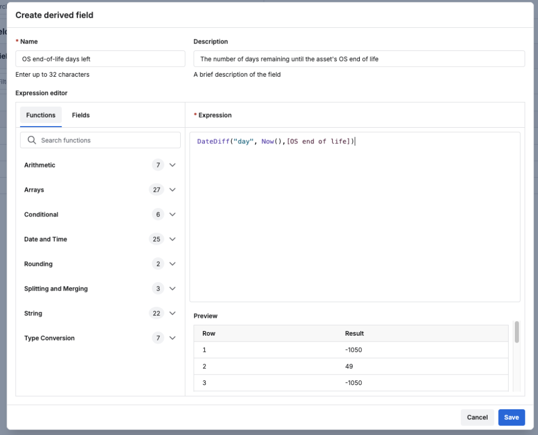Image resolution: width=538 pixels, height=435 pixels.
Task: Expand the Arrays category chevron
Action: pos(172,190)
